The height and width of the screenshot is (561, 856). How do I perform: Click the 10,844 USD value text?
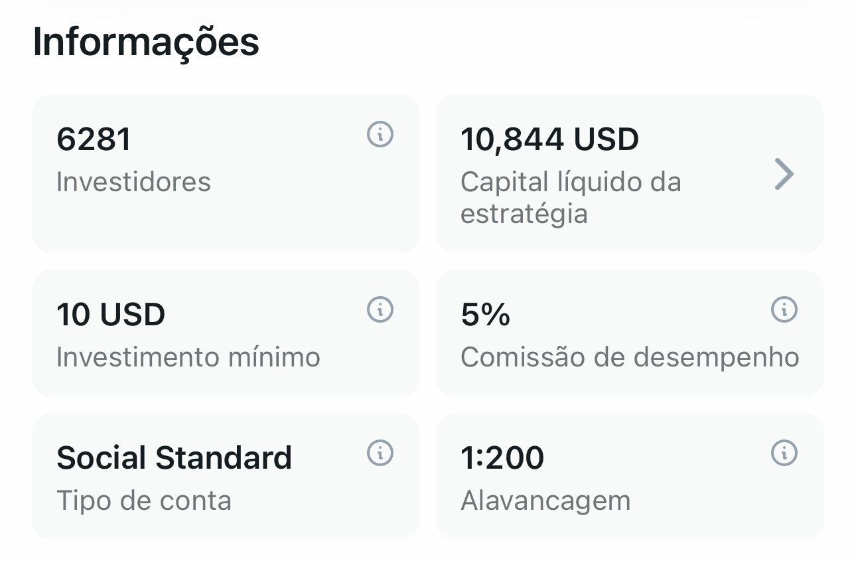click(549, 139)
